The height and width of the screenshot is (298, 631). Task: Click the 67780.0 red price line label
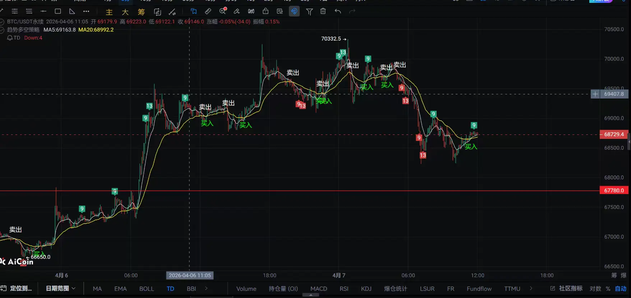(x=614, y=191)
